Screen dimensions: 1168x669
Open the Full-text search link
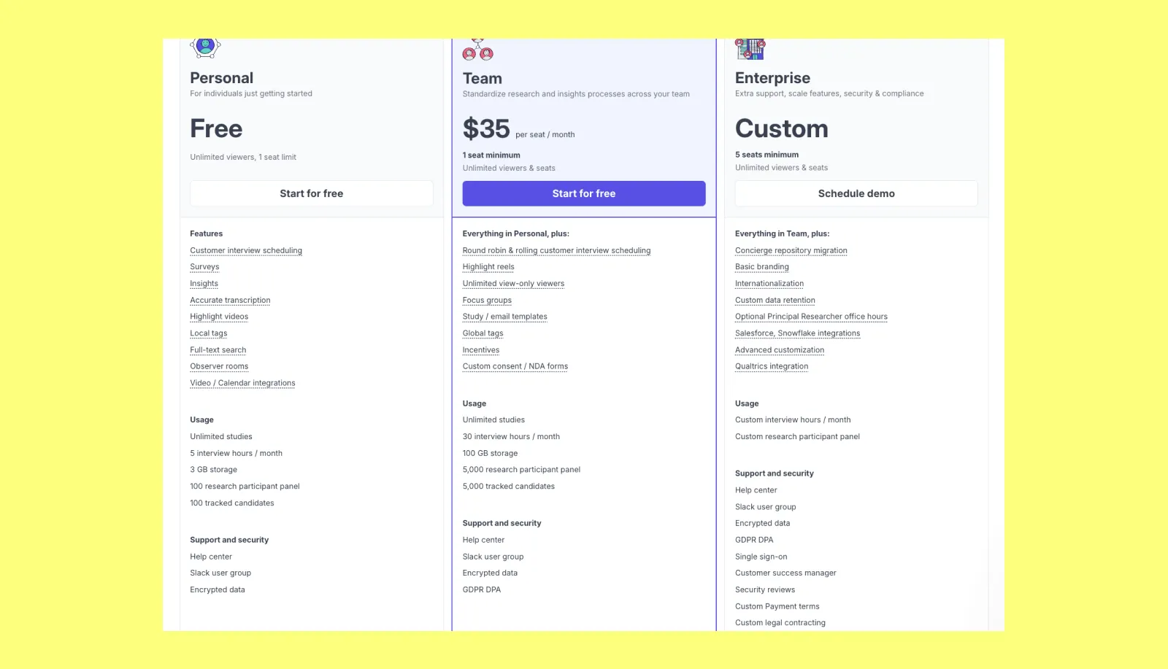point(218,350)
